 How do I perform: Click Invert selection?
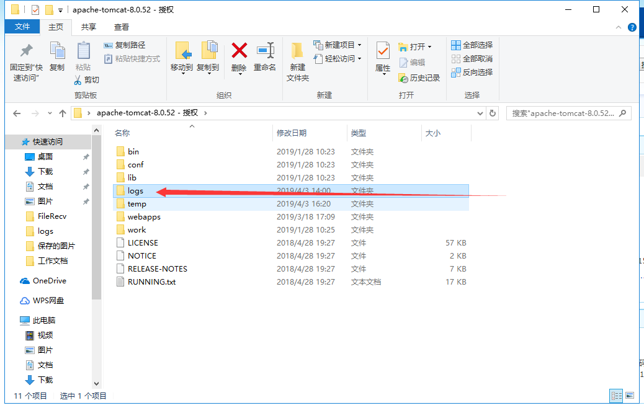click(x=472, y=73)
